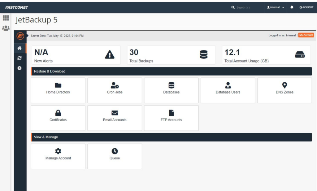Click the alerts warning triangle icon
The height and width of the screenshot is (191, 317).
point(110,54)
